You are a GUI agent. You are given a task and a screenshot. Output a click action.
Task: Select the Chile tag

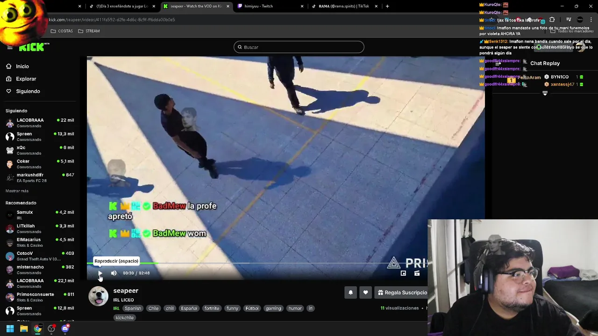pos(153,308)
